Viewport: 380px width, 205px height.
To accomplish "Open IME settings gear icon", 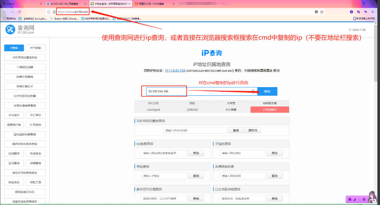I will coord(364,199).
